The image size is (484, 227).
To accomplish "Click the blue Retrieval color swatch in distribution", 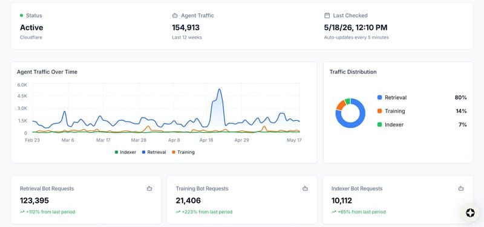I will tap(379, 98).
